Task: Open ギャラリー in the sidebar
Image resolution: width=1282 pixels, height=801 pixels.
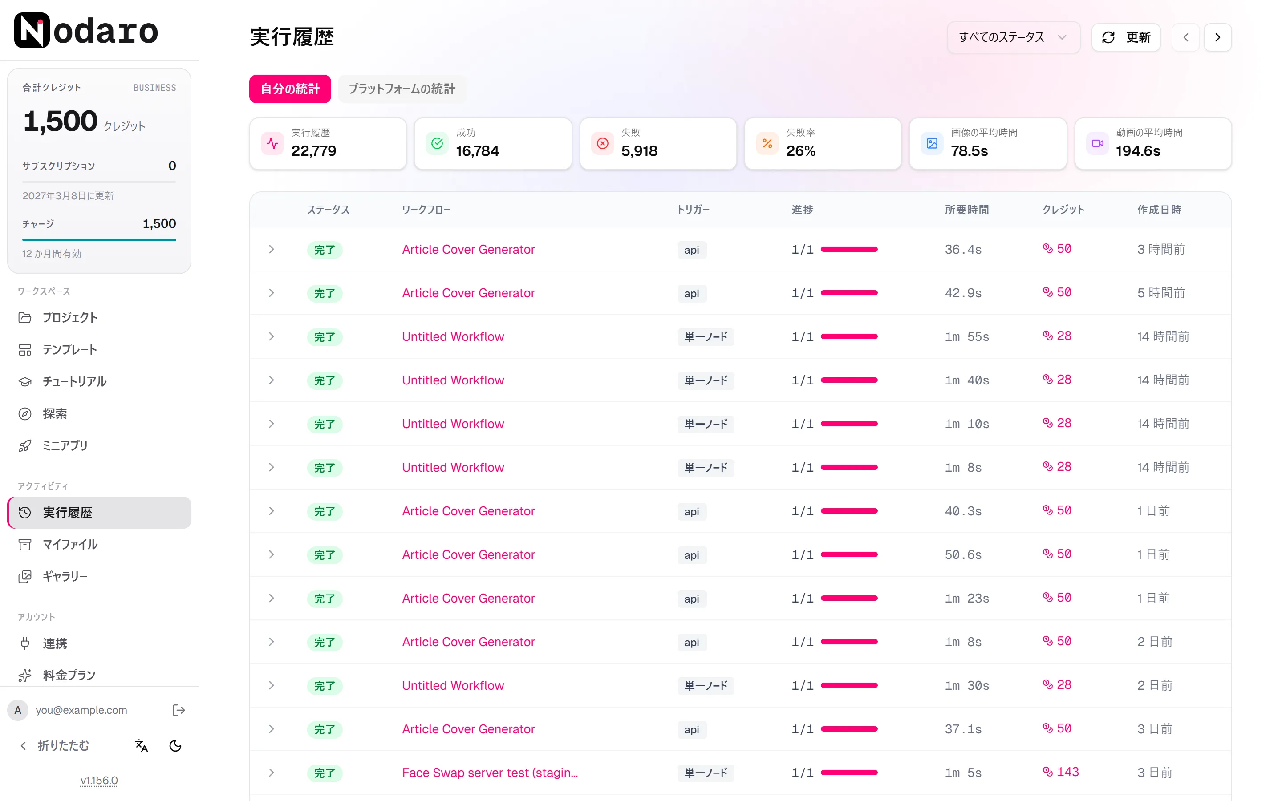Action: [x=99, y=576]
